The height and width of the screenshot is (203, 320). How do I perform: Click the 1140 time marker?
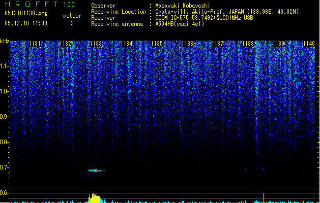click(x=309, y=44)
